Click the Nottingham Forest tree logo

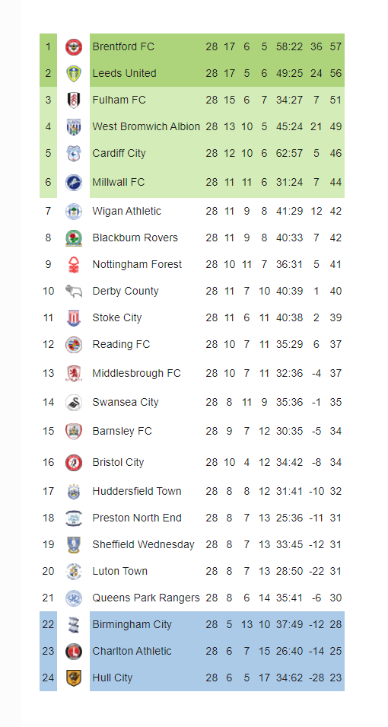point(74,264)
